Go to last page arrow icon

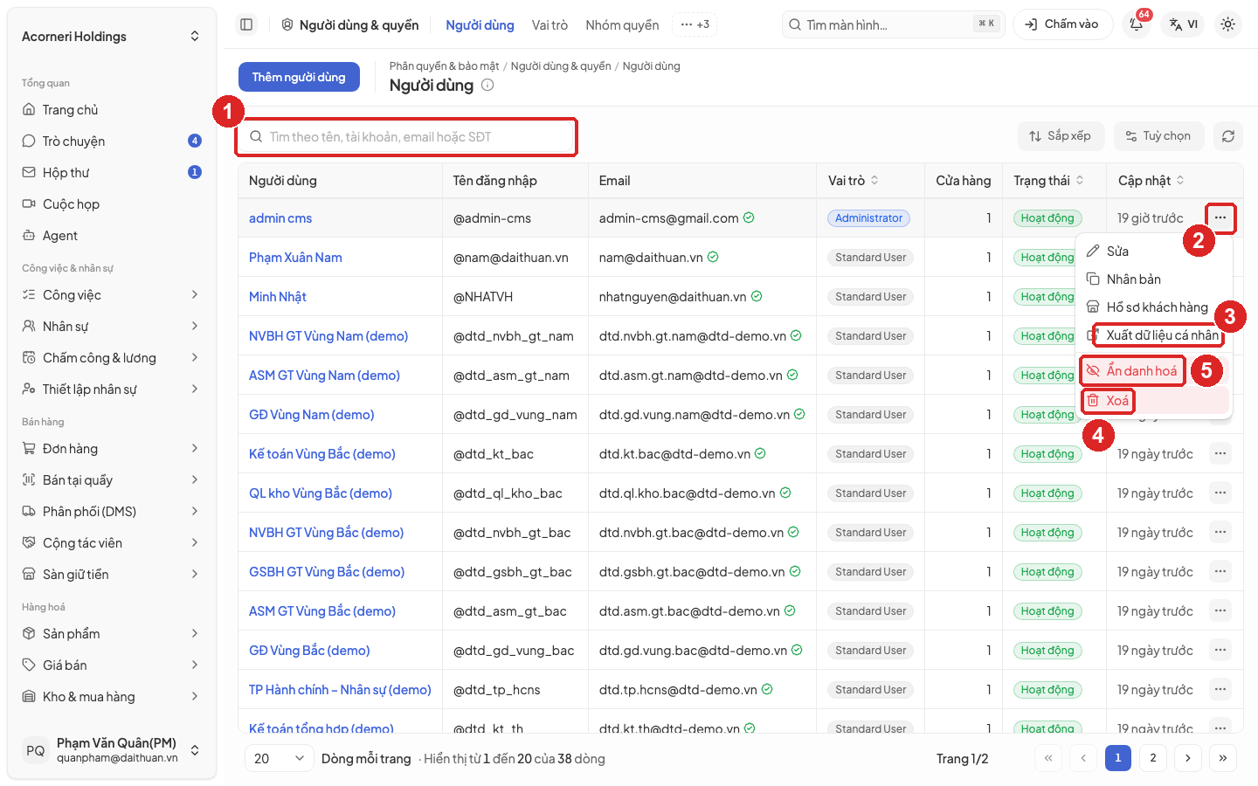tap(1223, 758)
